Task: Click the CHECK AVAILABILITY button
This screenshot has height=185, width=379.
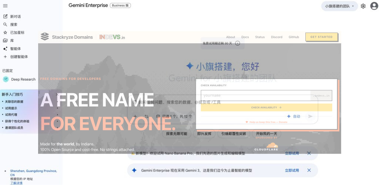Action: click(266, 108)
